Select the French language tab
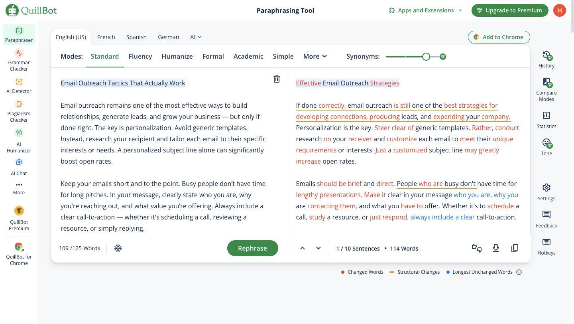The height and width of the screenshot is (324, 574). pyautogui.click(x=106, y=37)
